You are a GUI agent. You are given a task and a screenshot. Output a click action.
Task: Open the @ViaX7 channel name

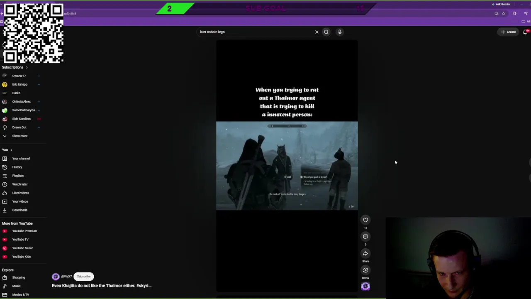(66, 277)
